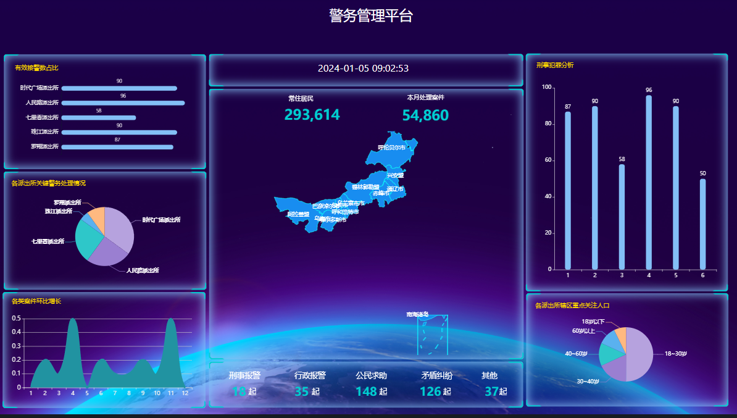Select the 罗翔派出所 bar valued 87
737x418 pixels.
[117, 147]
